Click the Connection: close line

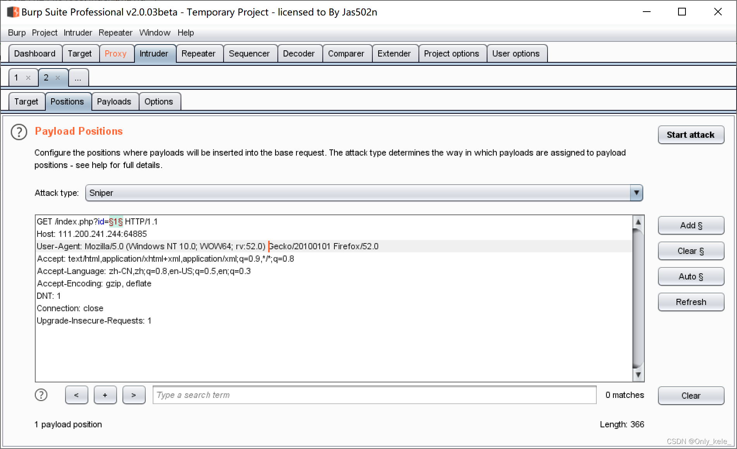click(x=70, y=308)
